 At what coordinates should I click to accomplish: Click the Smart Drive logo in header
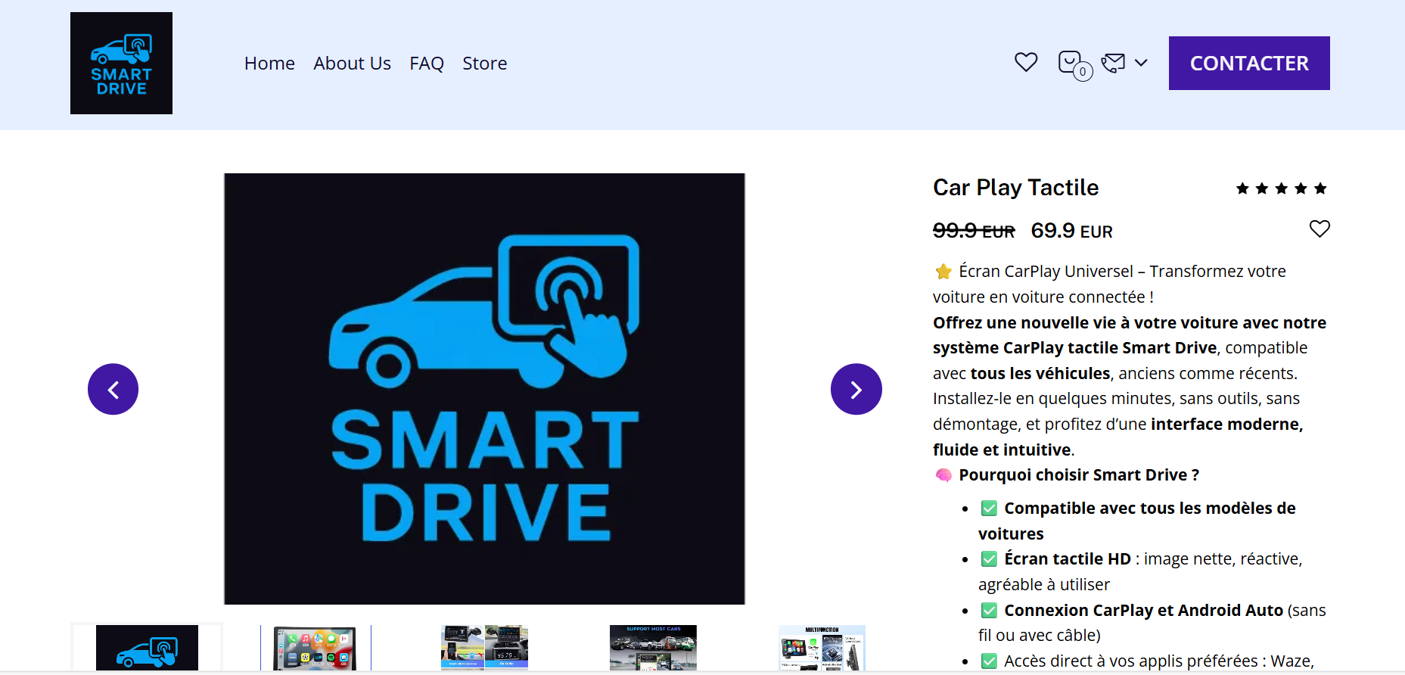[x=121, y=64]
